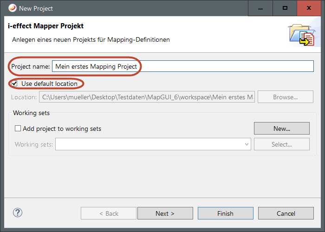Cancel the new project wizard
Viewport: 325px width, 232px height.
click(286, 213)
